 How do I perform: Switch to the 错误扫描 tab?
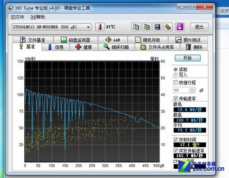116,47
